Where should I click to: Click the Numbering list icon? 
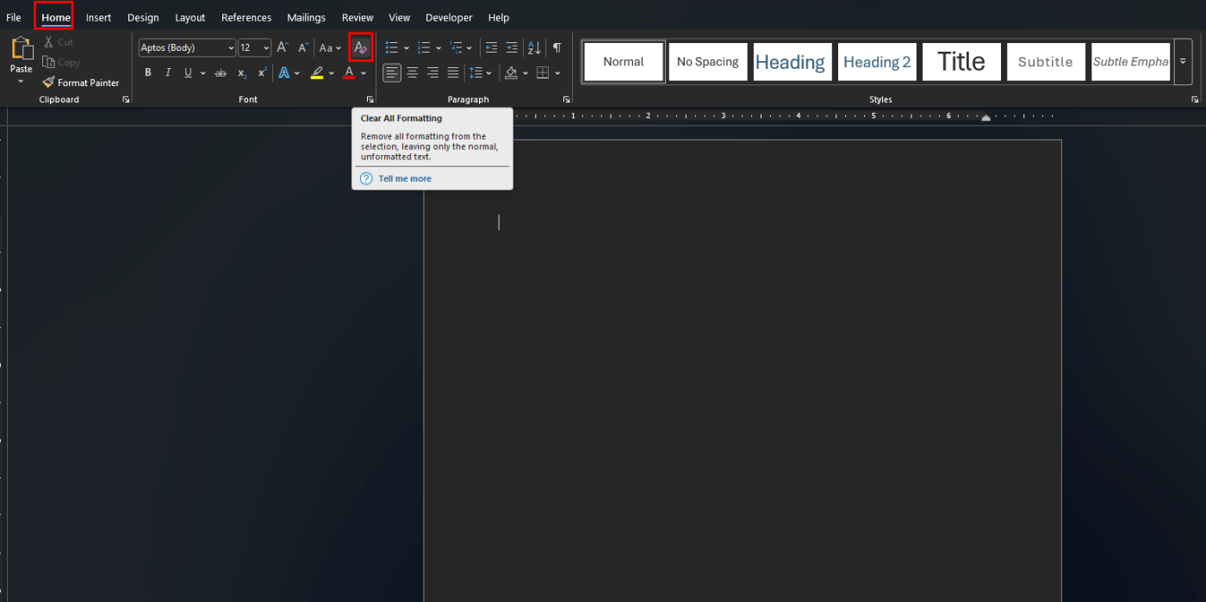coord(424,47)
